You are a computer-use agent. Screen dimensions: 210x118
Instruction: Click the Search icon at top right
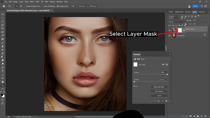coord(201,6)
